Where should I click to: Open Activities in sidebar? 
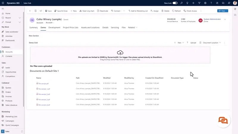click(x=9, y=36)
